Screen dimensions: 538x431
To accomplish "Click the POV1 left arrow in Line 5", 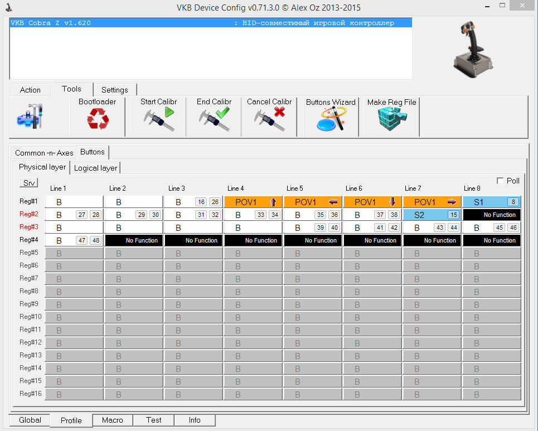I will [333, 202].
